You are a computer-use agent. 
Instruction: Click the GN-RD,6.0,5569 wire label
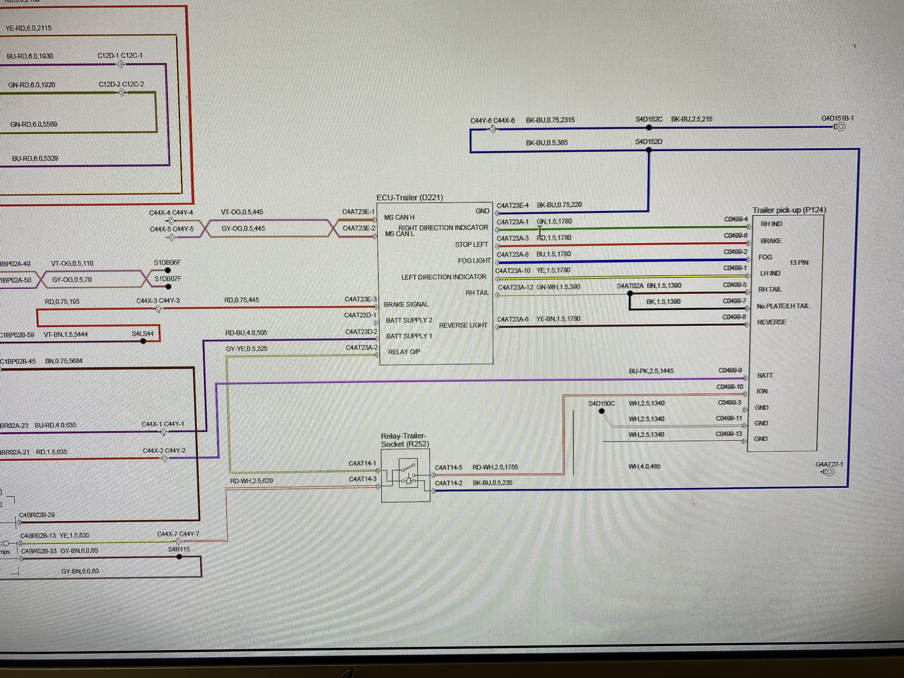pos(33,124)
